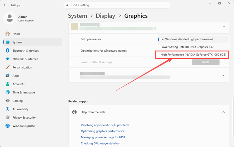Click the Windows Update refresh icon
234x147 pixels.
click(x=7, y=126)
